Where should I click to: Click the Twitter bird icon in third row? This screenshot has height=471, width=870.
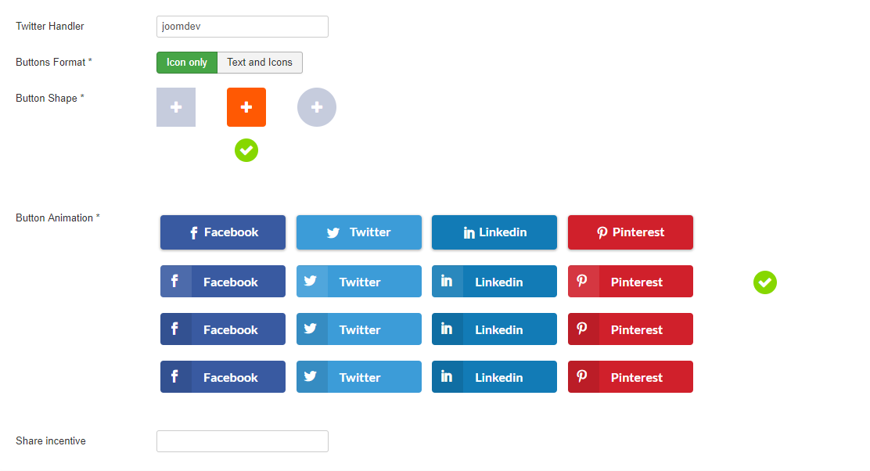[x=311, y=329]
